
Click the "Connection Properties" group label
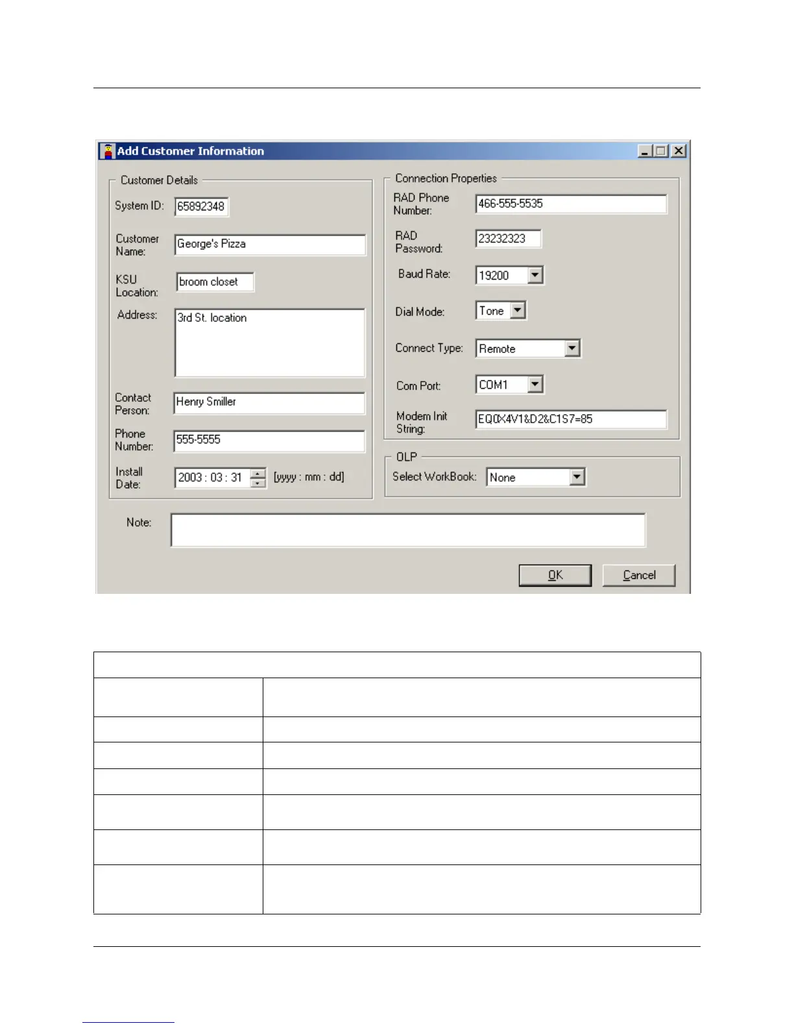click(446, 178)
